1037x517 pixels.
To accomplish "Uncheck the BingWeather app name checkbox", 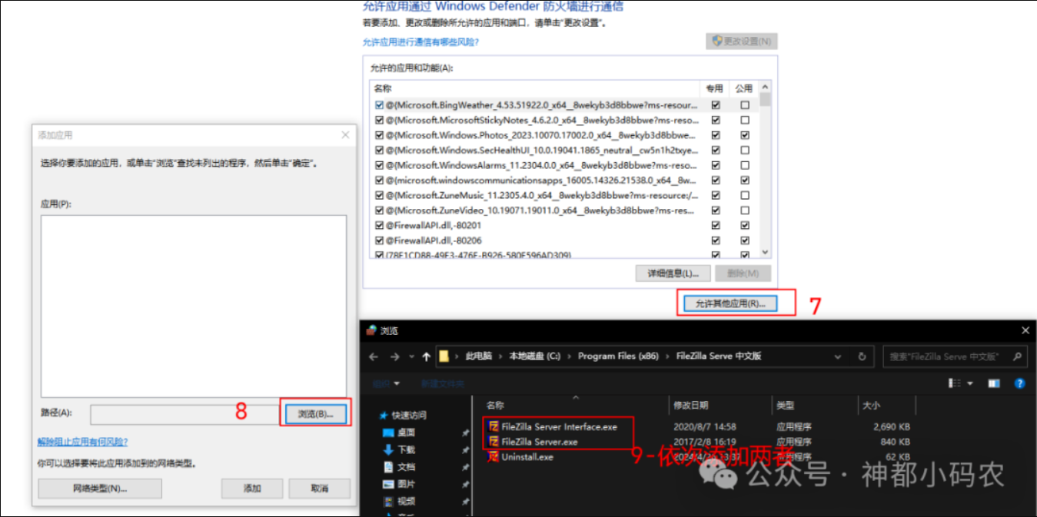I will (379, 104).
